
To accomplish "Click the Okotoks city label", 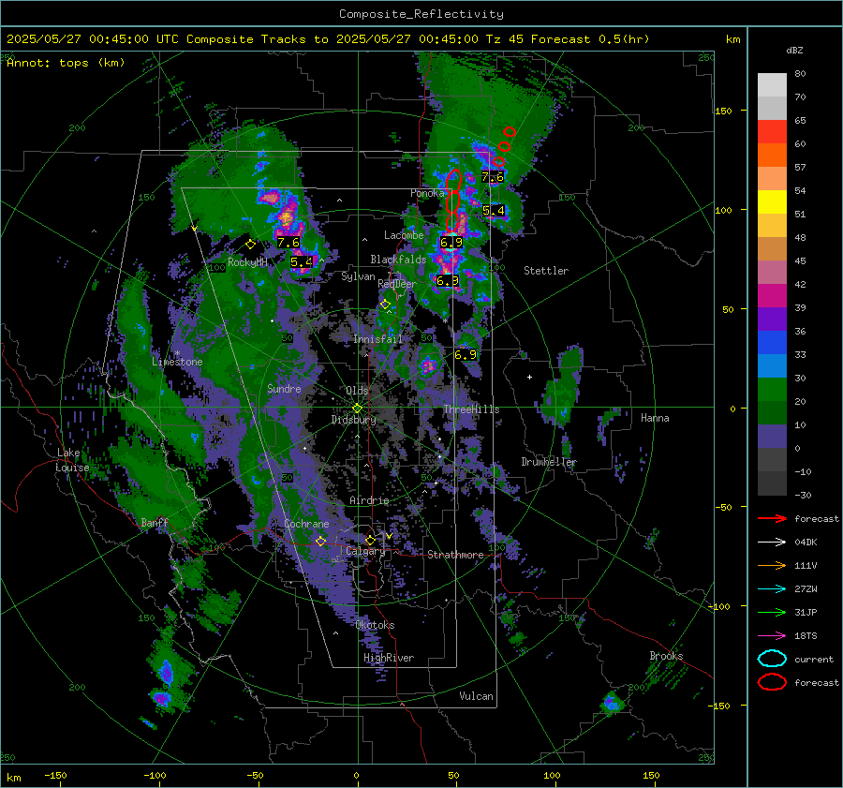I will click(x=376, y=625).
